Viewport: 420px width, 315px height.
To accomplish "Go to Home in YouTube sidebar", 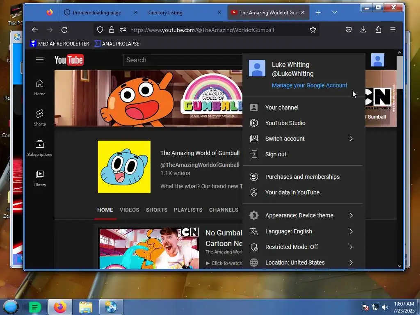I will pos(40,88).
